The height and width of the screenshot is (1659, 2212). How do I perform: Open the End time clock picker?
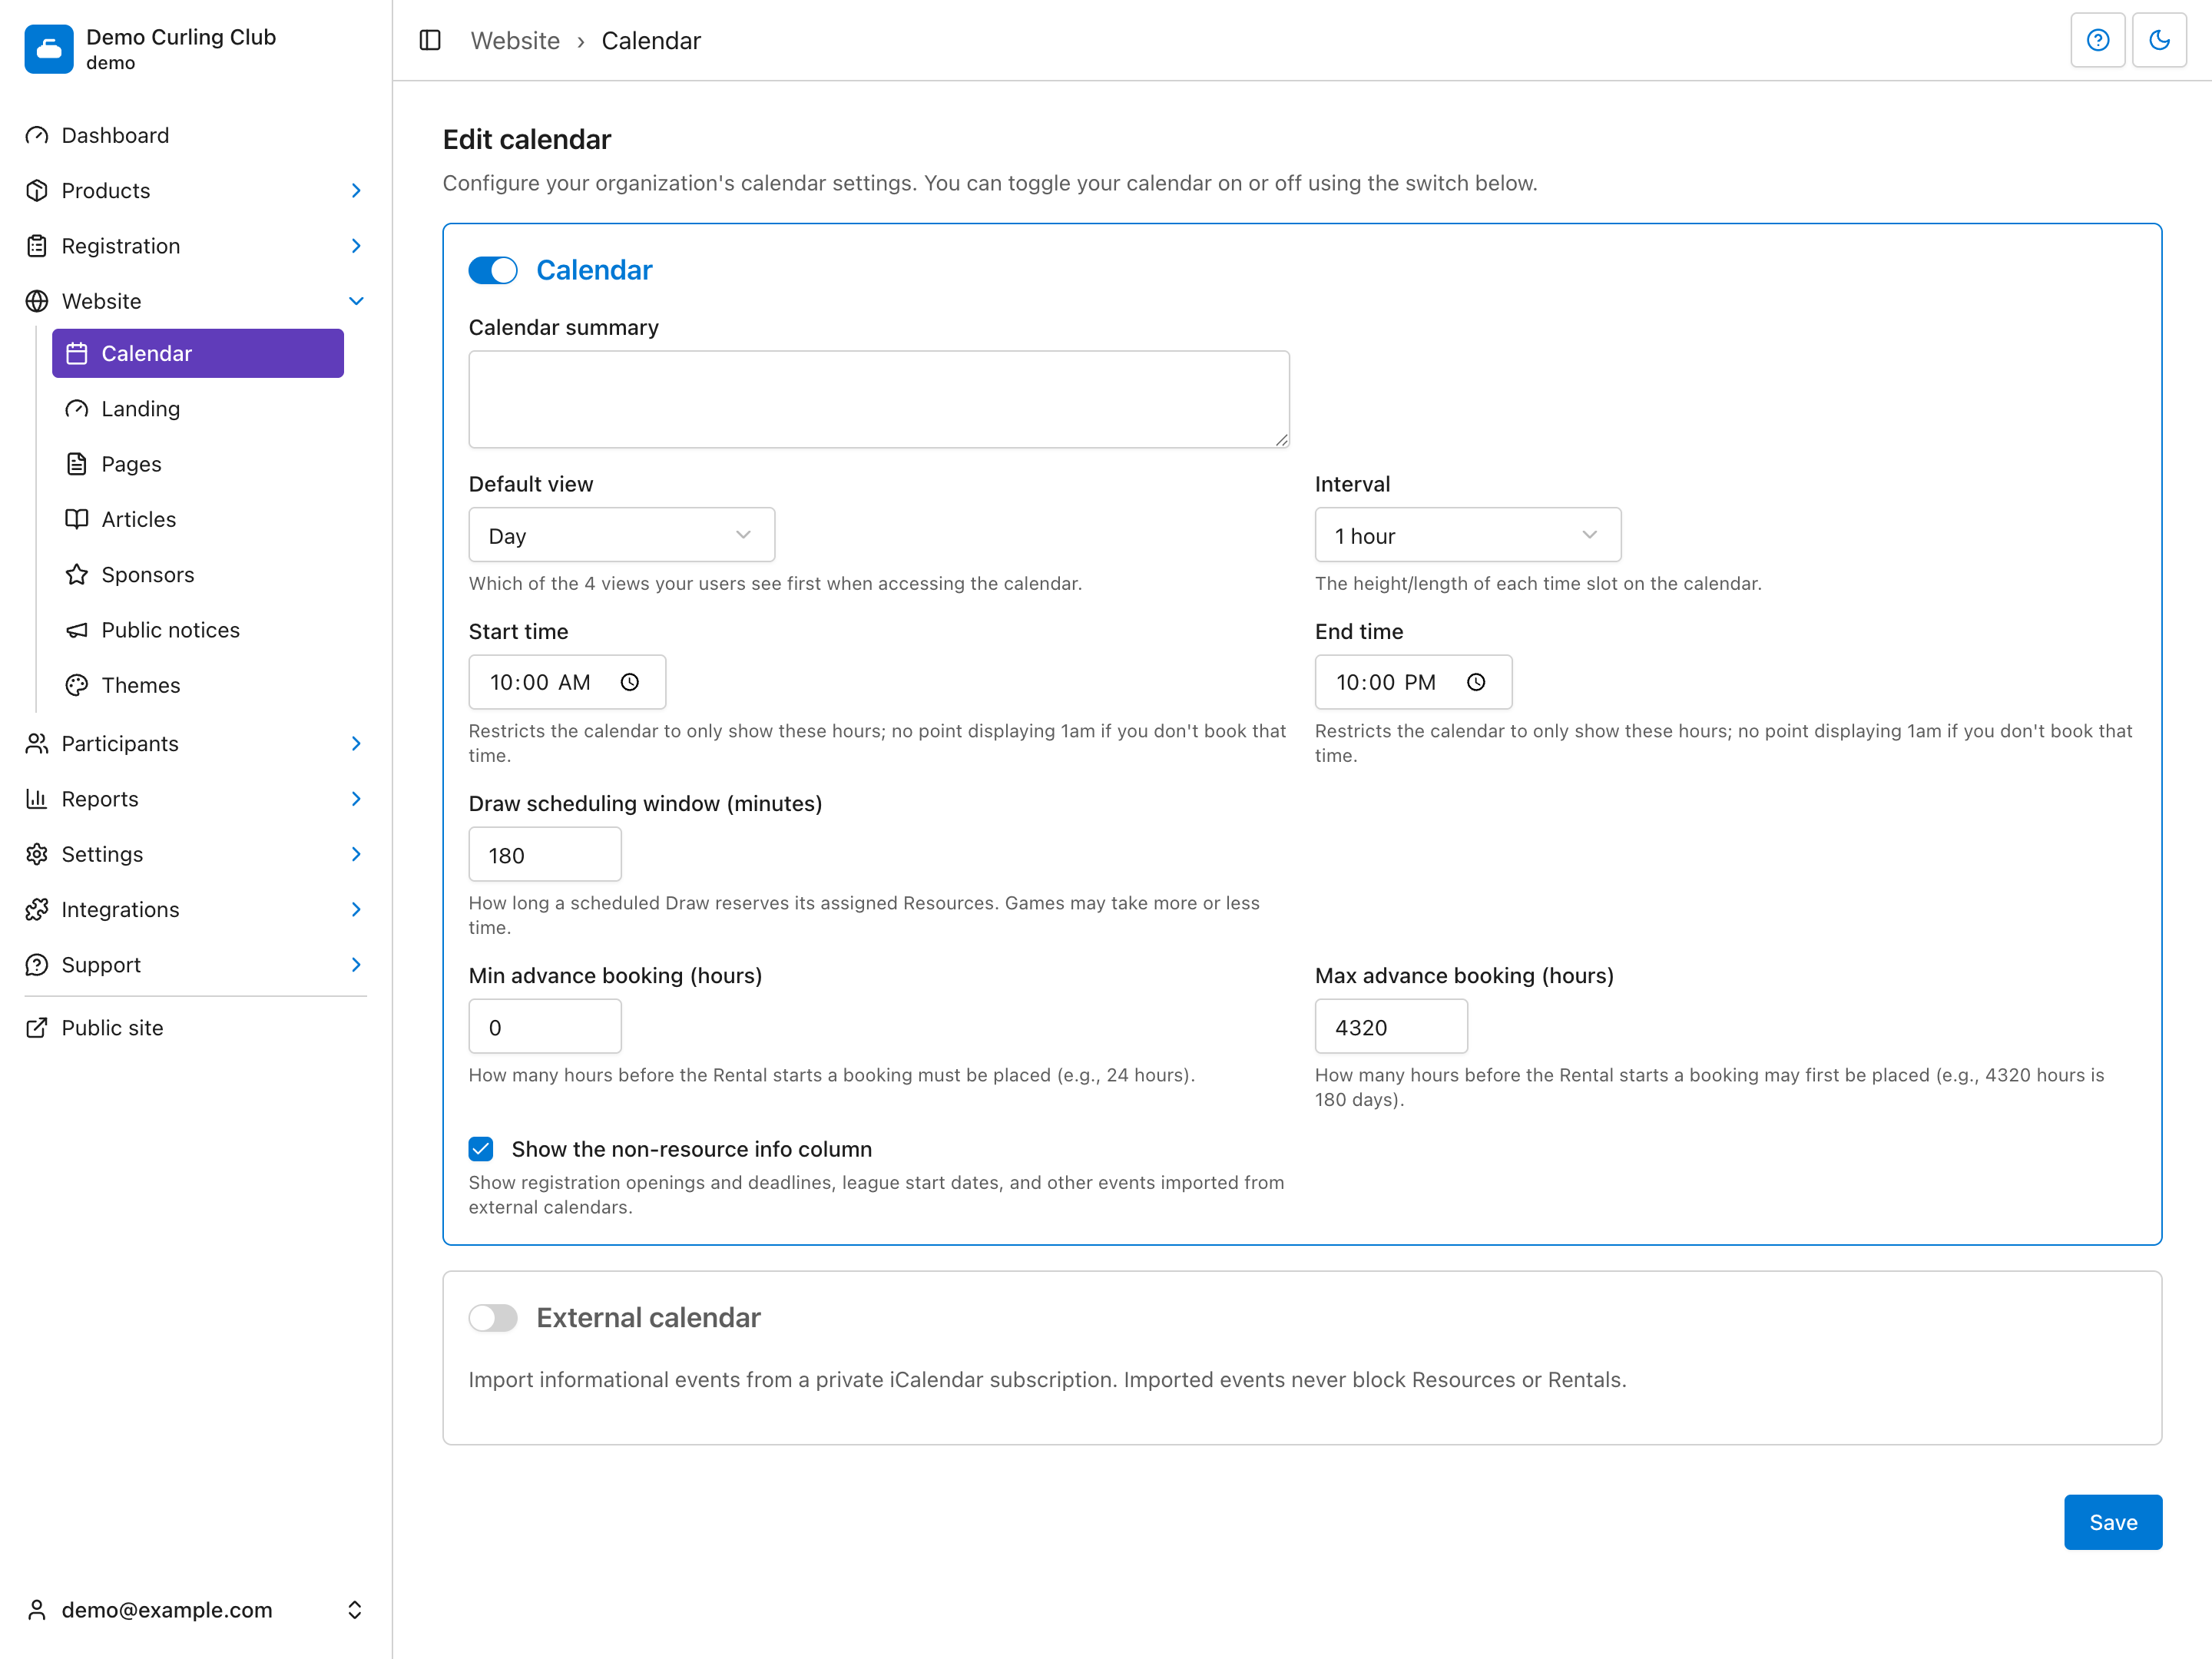click(x=1476, y=682)
